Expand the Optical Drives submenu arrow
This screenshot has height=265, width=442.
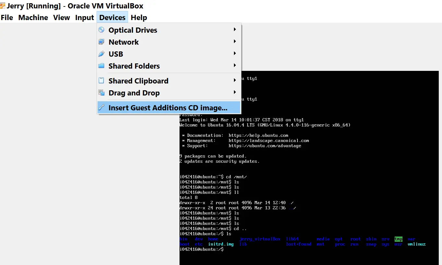pos(235,29)
